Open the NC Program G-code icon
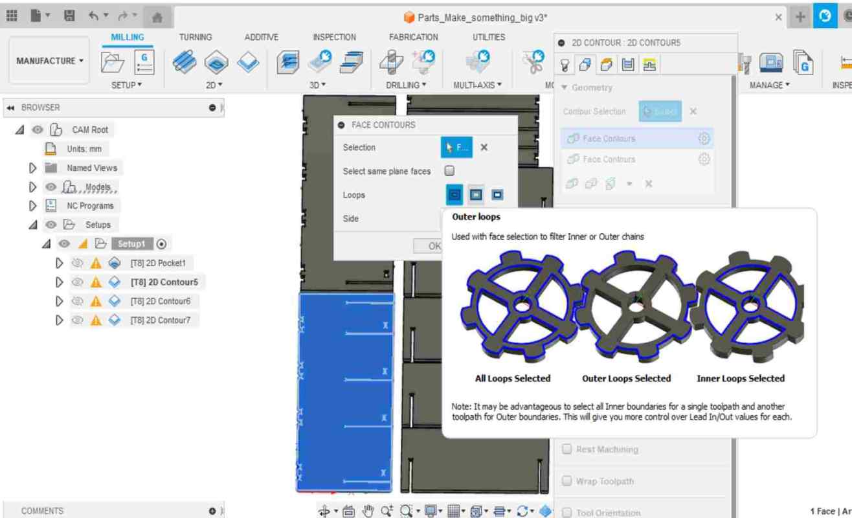Viewport: 852px width, 518px height. coord(144,63)
